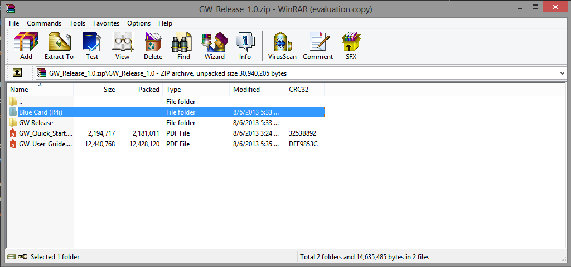Screen dimensions: 571x267
Task: Sort list by Name column header
Action: point(40,90)
